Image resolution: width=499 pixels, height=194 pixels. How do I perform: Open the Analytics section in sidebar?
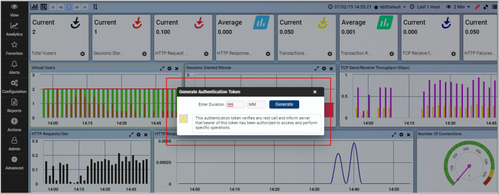pos(14,29)
